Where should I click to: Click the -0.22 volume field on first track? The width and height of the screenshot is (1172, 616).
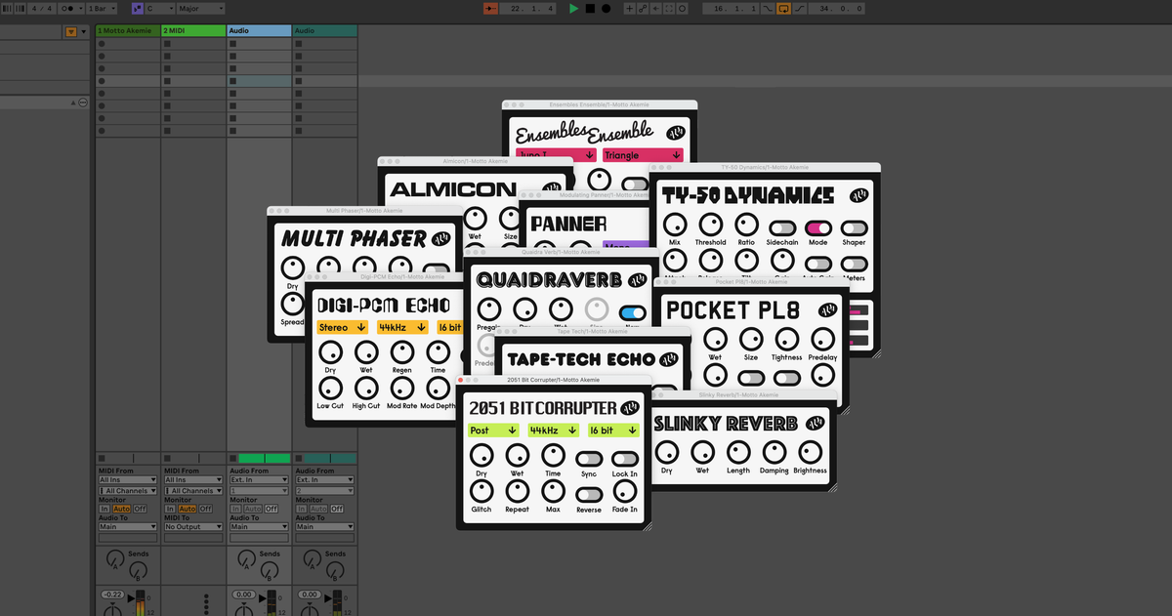click(x=112, y=595)
